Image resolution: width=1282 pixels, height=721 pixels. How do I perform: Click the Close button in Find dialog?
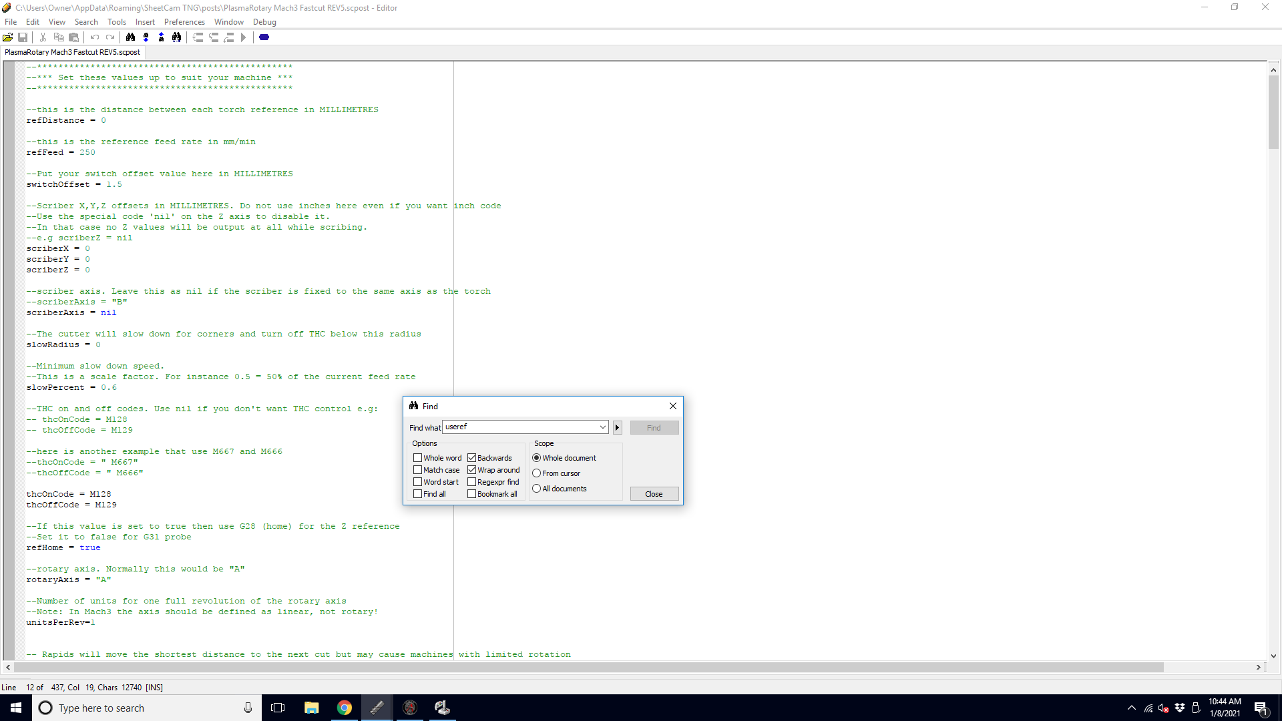(654, 494)
